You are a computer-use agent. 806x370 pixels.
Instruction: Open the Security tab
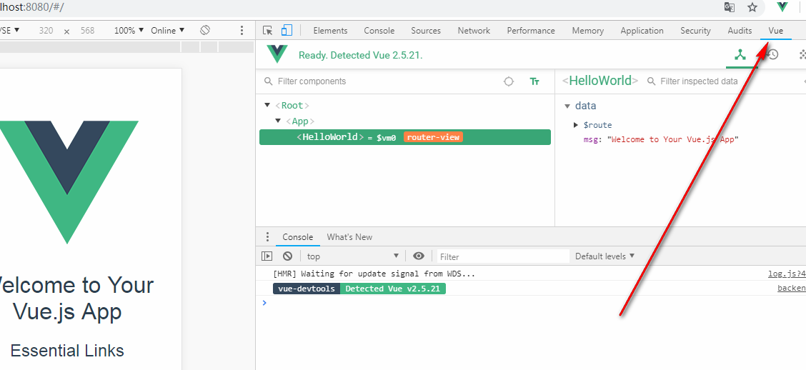(695, 31)
